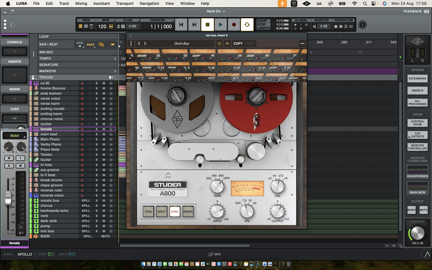Screen dimensions: 432x270
Task: Click the Stop transport button
Action: pos(208,25)
